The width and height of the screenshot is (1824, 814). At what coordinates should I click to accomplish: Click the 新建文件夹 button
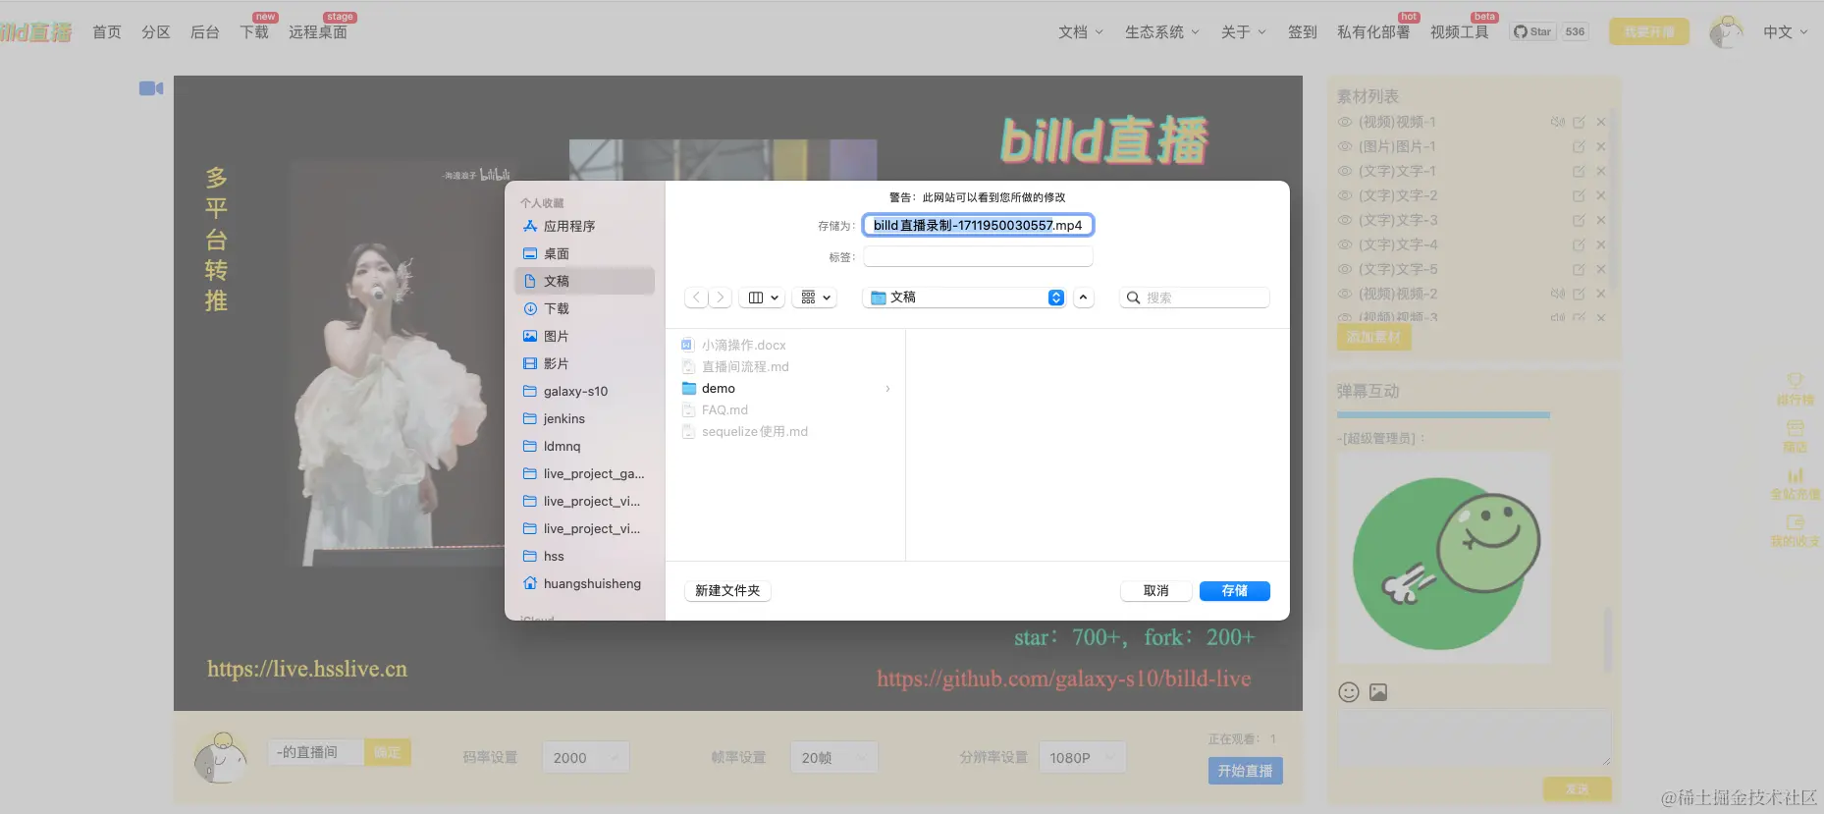click(727, 591)
